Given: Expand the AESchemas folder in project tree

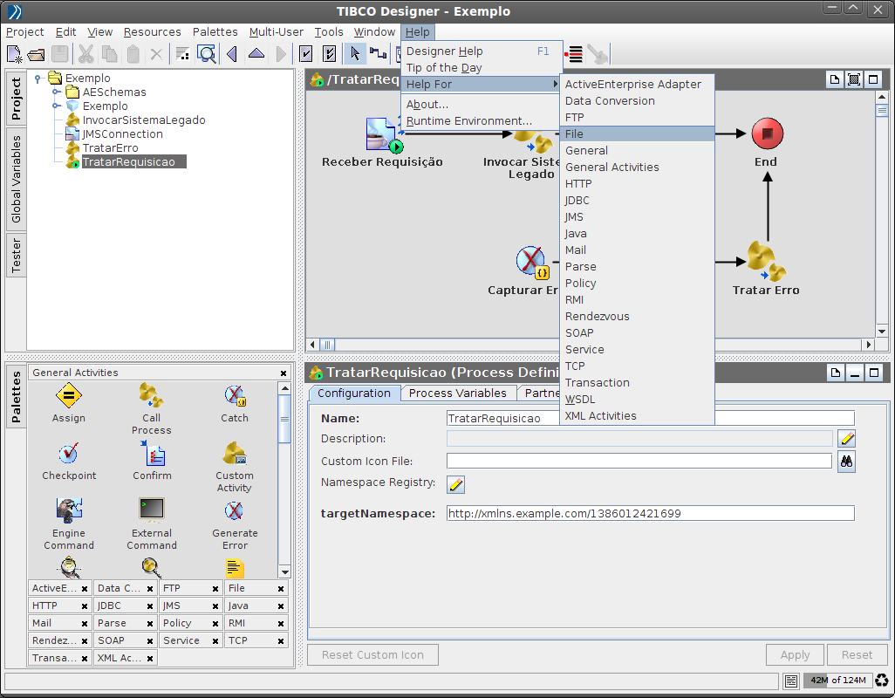Looking at the screenshot, I should pos(55,92).
